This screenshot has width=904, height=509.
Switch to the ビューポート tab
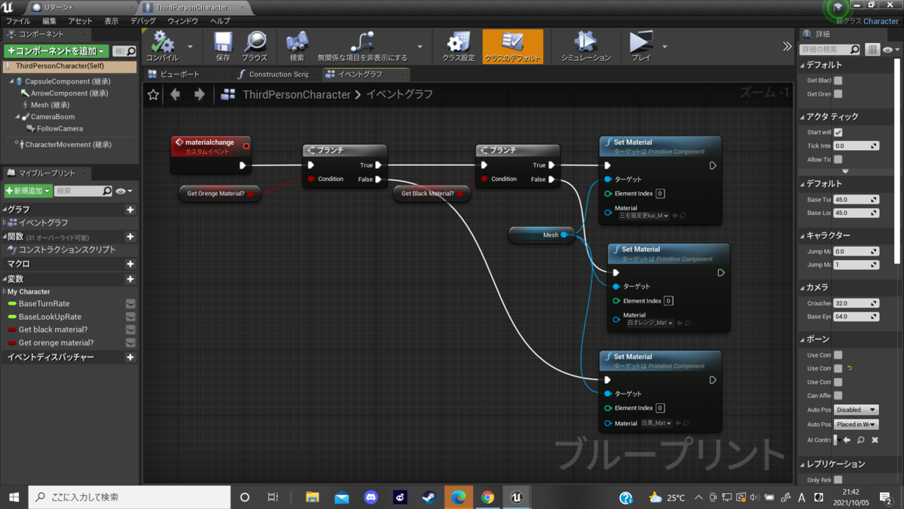tap(180, 74)
